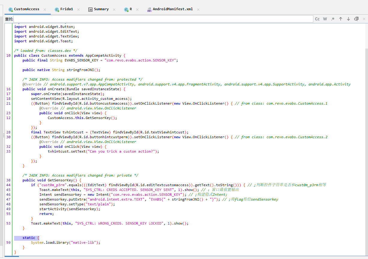Click line number 59 in the gutter
368x259 pixels.
[8, 243]
